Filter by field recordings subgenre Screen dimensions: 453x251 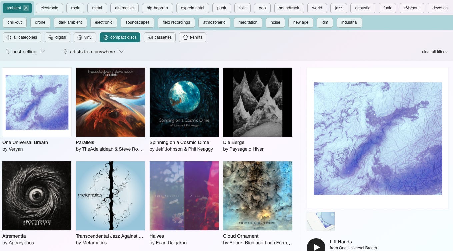coord(176,22)
